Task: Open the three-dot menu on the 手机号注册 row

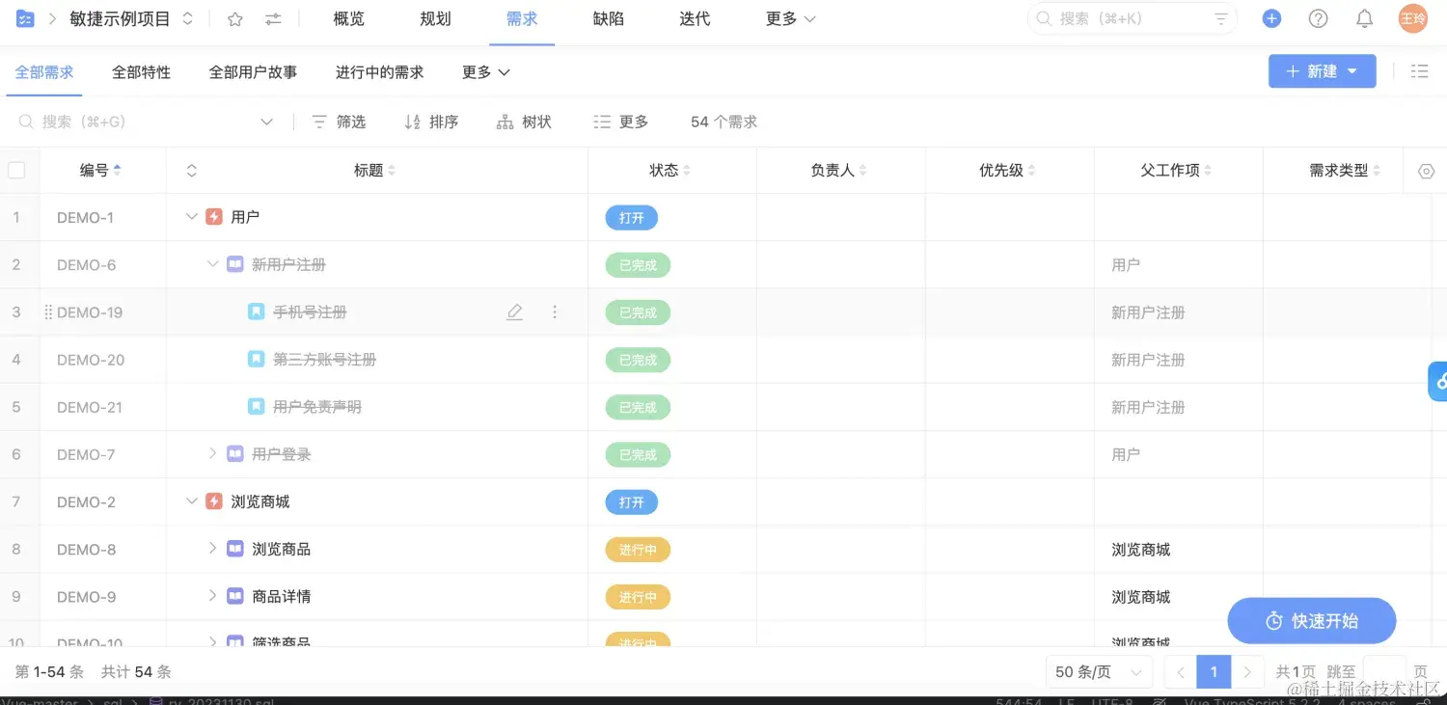Action: click(x=554, y=312)
